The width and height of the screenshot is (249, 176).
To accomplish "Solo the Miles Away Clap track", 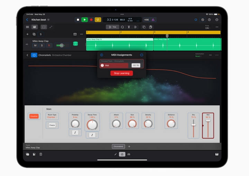I will coord(42,45).
